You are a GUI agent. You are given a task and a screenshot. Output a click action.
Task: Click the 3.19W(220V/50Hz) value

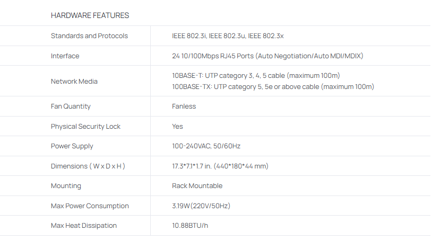pos(201,206)
